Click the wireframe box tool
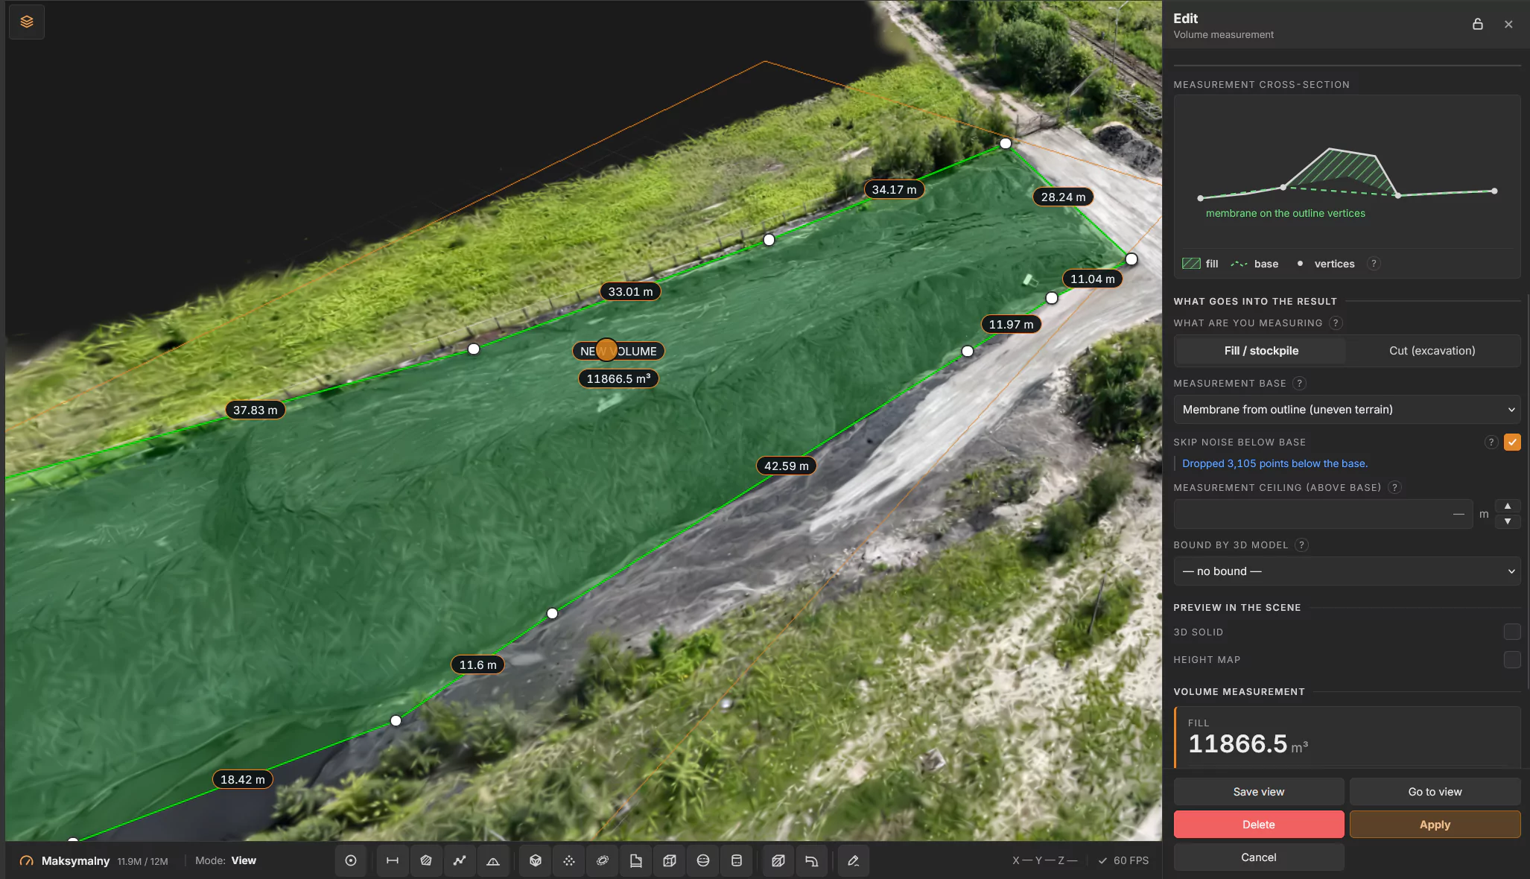Image resolution: width=1530 pixels, height=879 pixels. pyautogui.click(x=670, y=860)
